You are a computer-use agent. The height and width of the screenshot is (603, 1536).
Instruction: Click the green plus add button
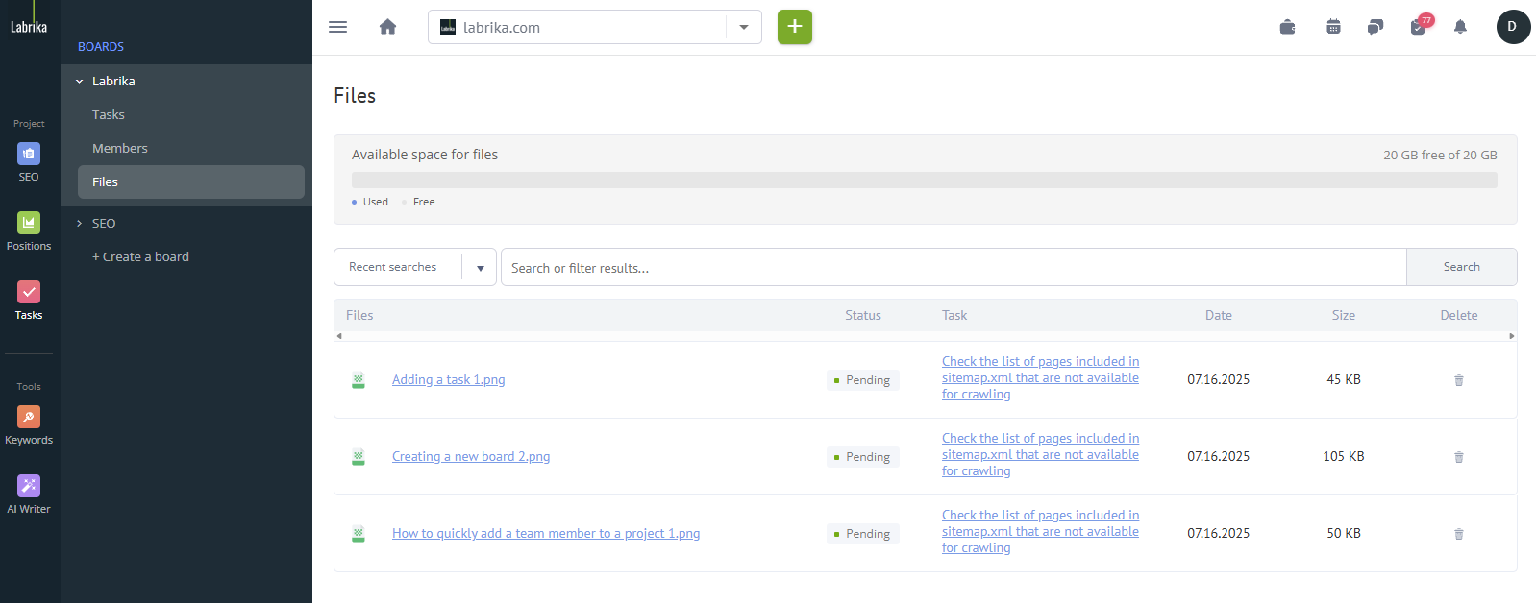point(794,27)
